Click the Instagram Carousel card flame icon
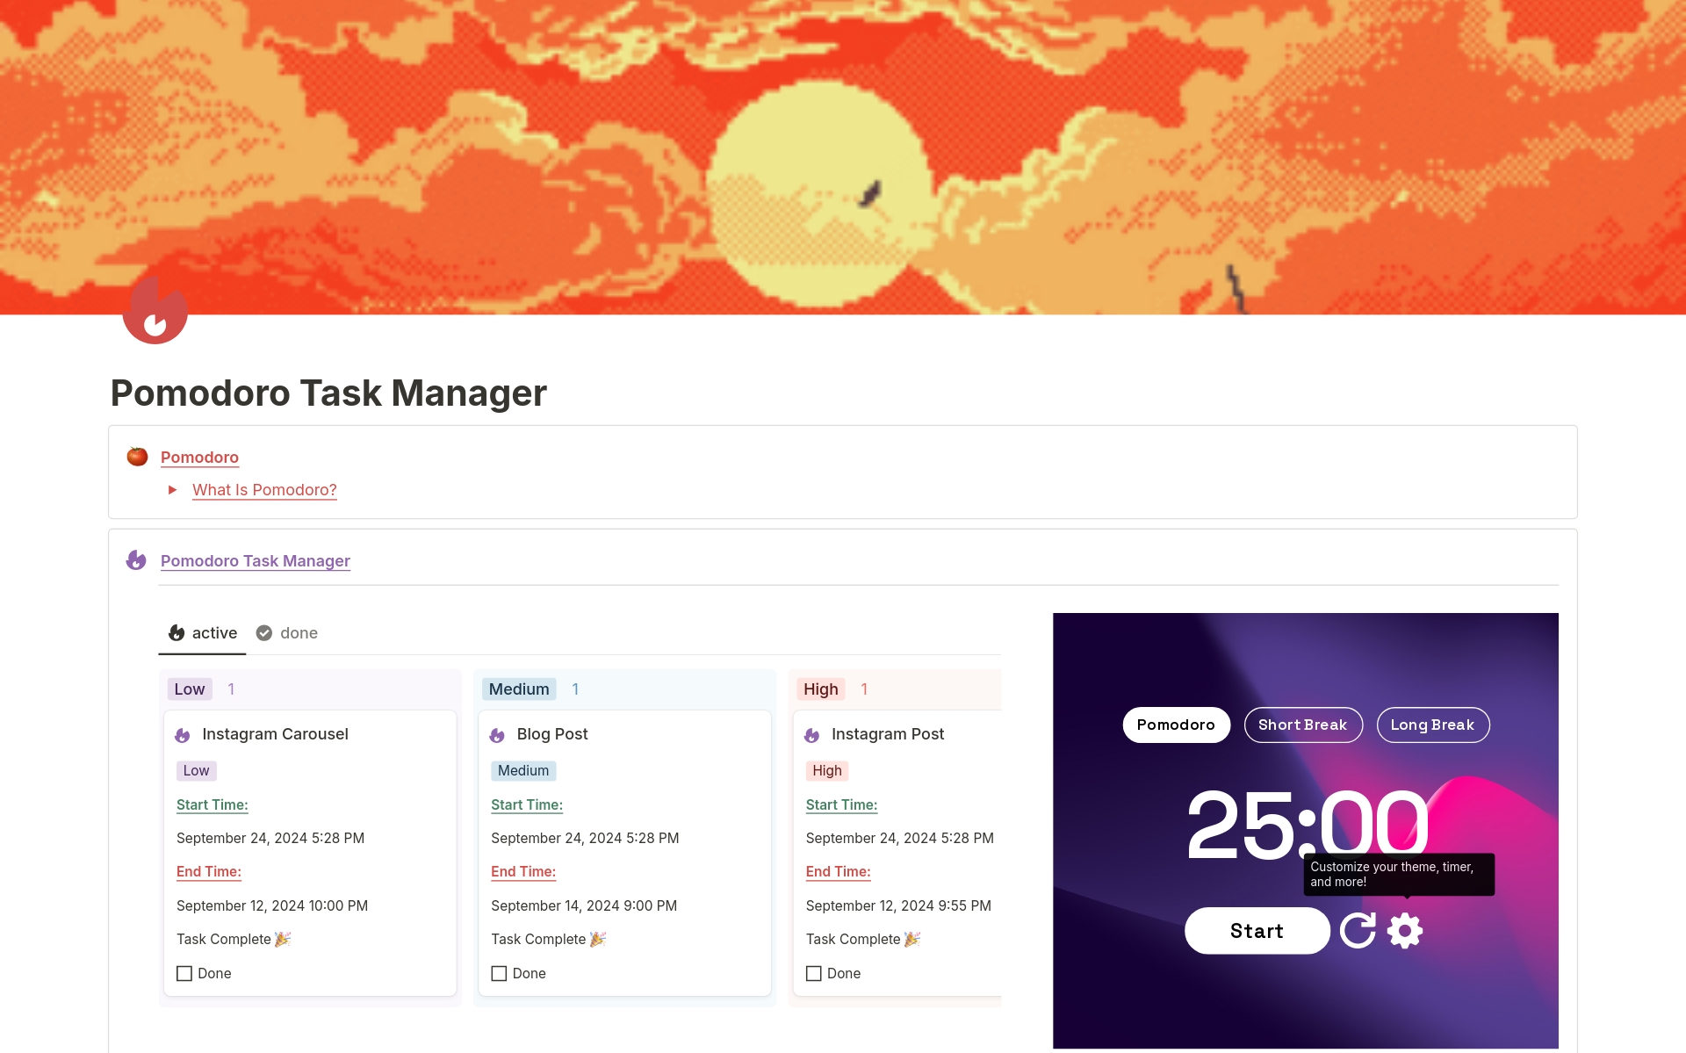The image size is (1686, 1053). (183, 735)
